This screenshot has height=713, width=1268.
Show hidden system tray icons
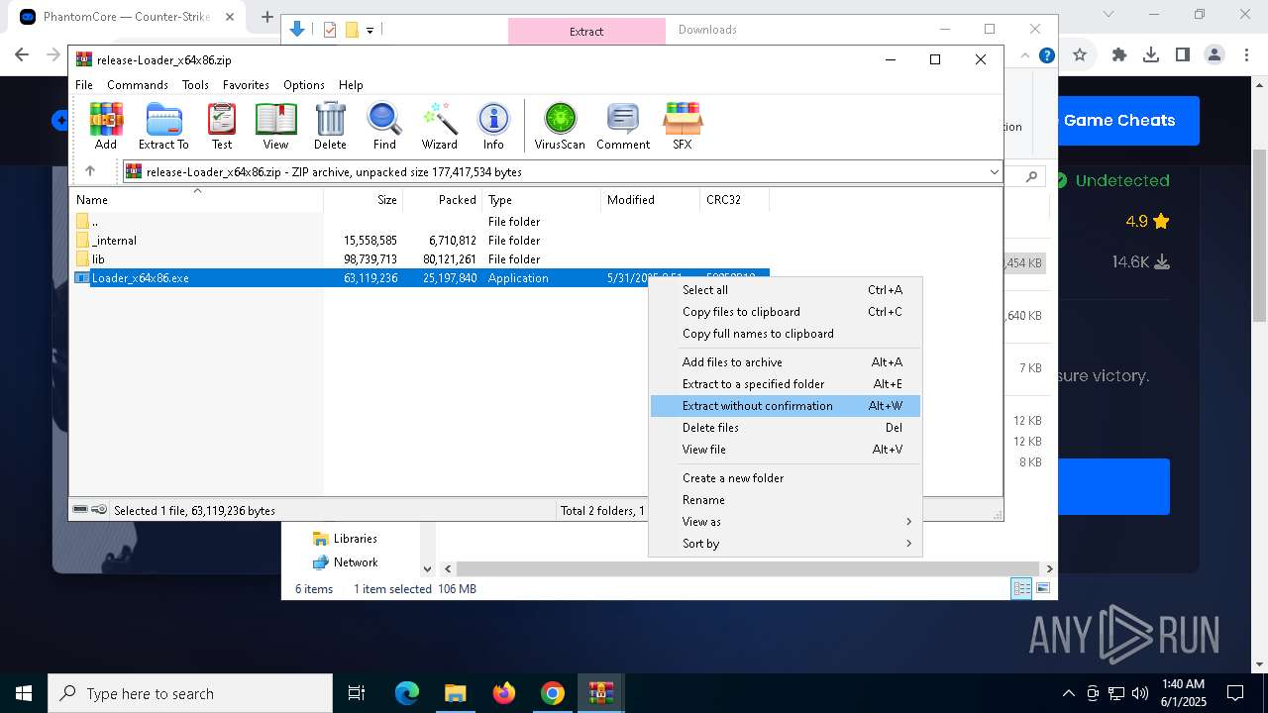pos(1068,693)
